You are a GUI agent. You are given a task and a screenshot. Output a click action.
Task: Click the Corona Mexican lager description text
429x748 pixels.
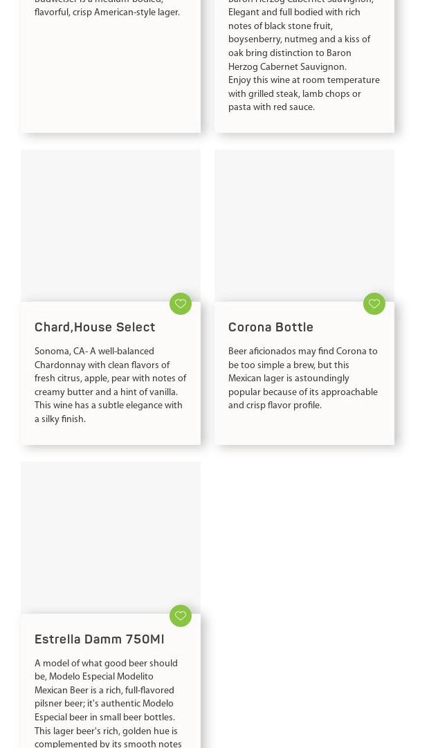(x=303, y=378)
